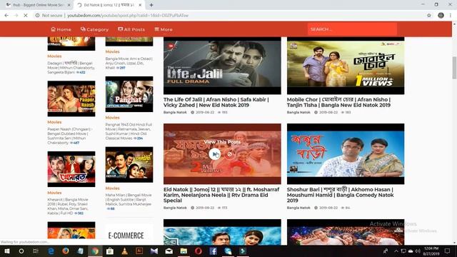The height and width of the screenshot is (257, 457).
Task: Switch to Chrome in the taskbar
Action: 95,251
